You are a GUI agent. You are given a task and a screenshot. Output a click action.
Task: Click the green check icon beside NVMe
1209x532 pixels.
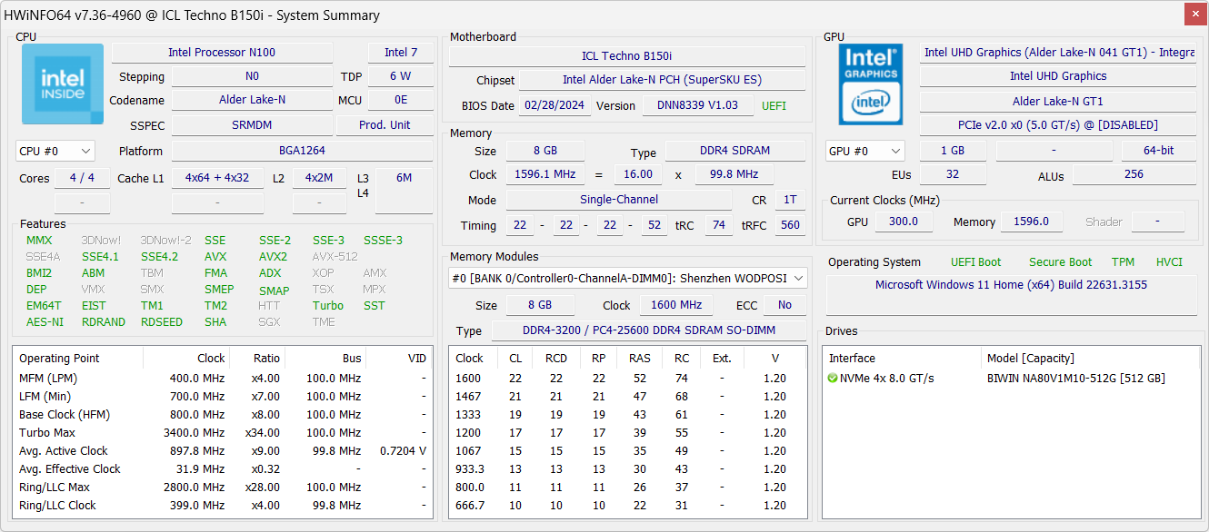coord(833,379)
